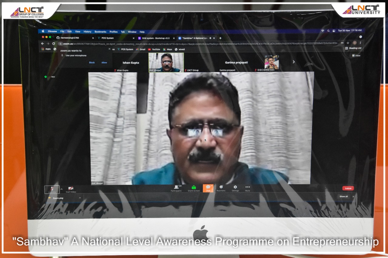Click the green shield encryption icon

click(46, 77)
